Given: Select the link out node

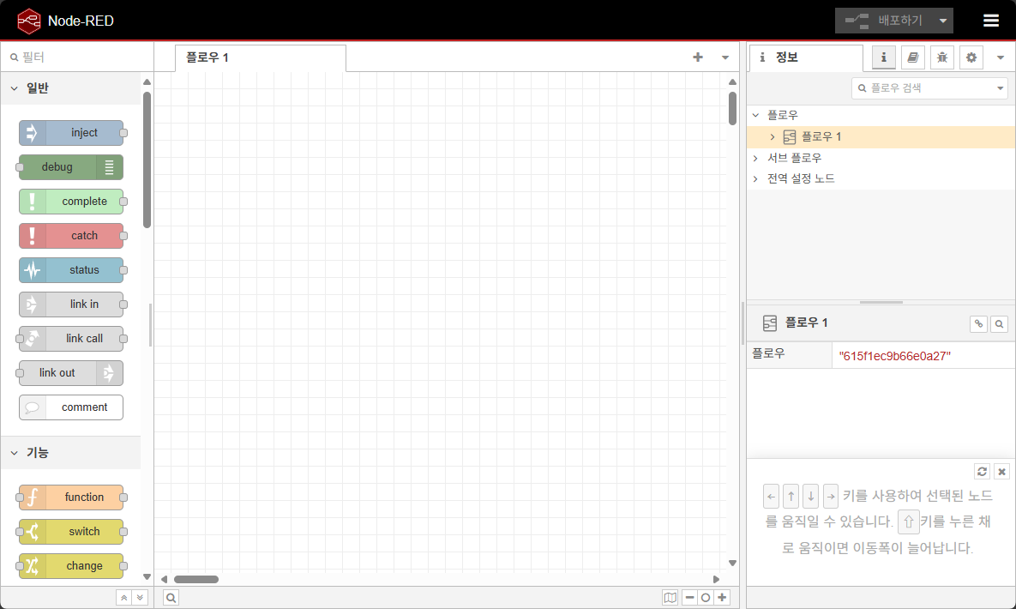Looking at the screenshot, I should pyautogui.click(x=71, y=373).
